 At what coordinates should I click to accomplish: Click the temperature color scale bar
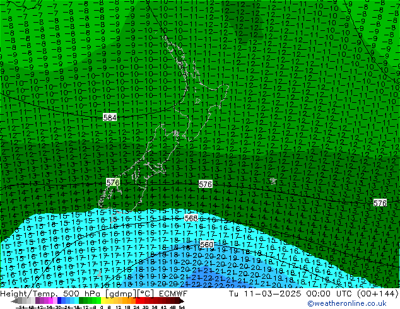pyautogui.click(x=97, y=301)
